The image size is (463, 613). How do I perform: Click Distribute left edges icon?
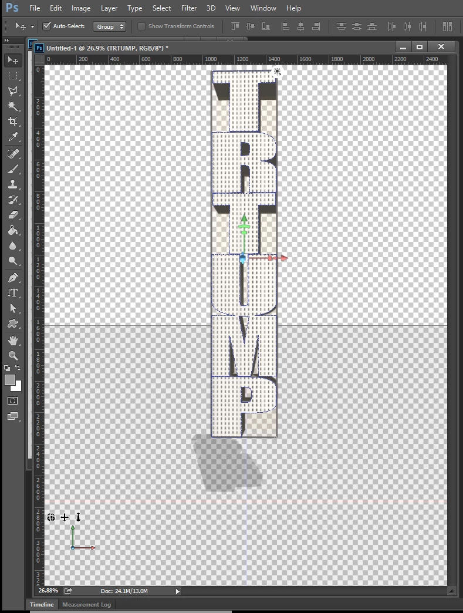pyautogui.click(x=392, y=26)
